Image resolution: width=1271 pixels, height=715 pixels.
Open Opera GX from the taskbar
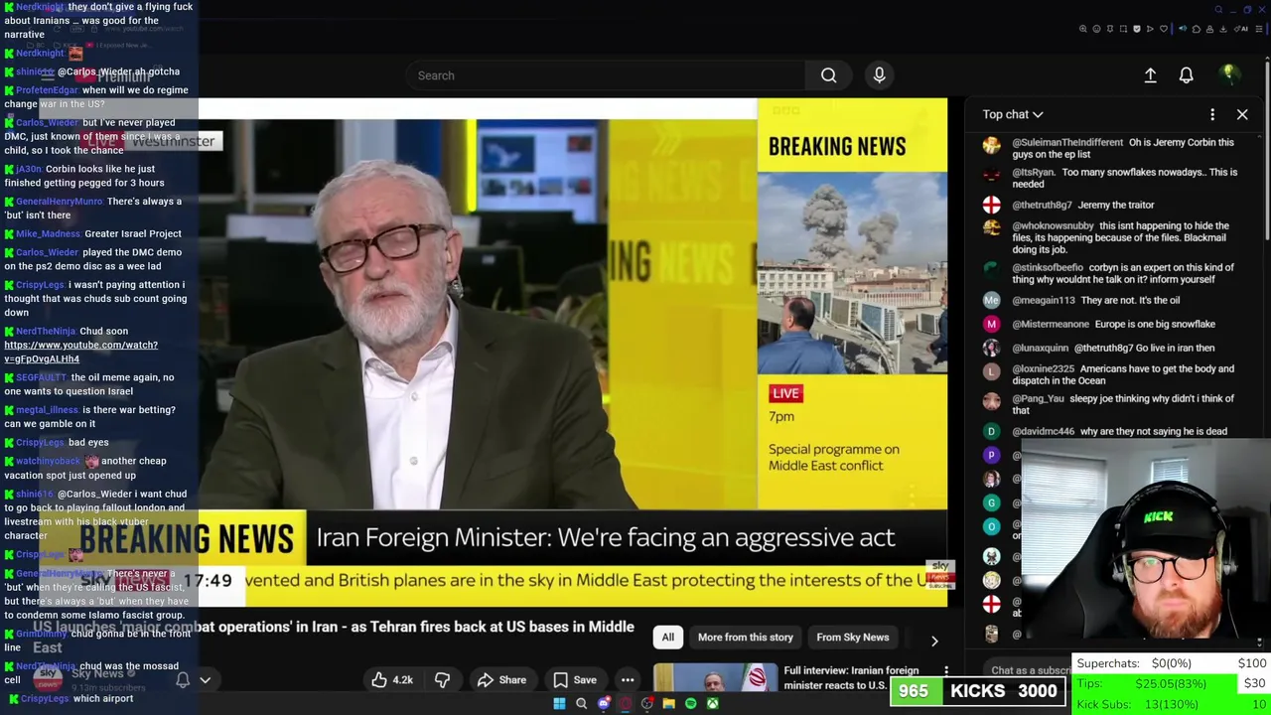[626, 704]
